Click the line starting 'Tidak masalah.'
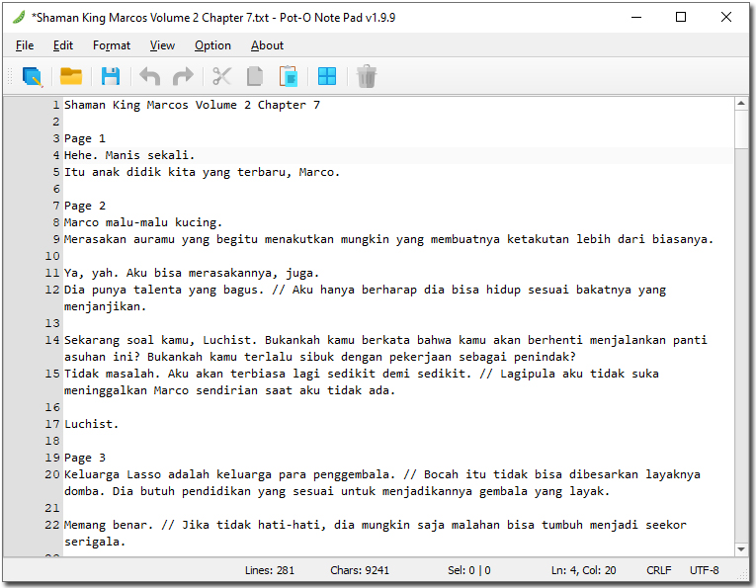This screenshot has height=588, width=756. tap(362, 382)
